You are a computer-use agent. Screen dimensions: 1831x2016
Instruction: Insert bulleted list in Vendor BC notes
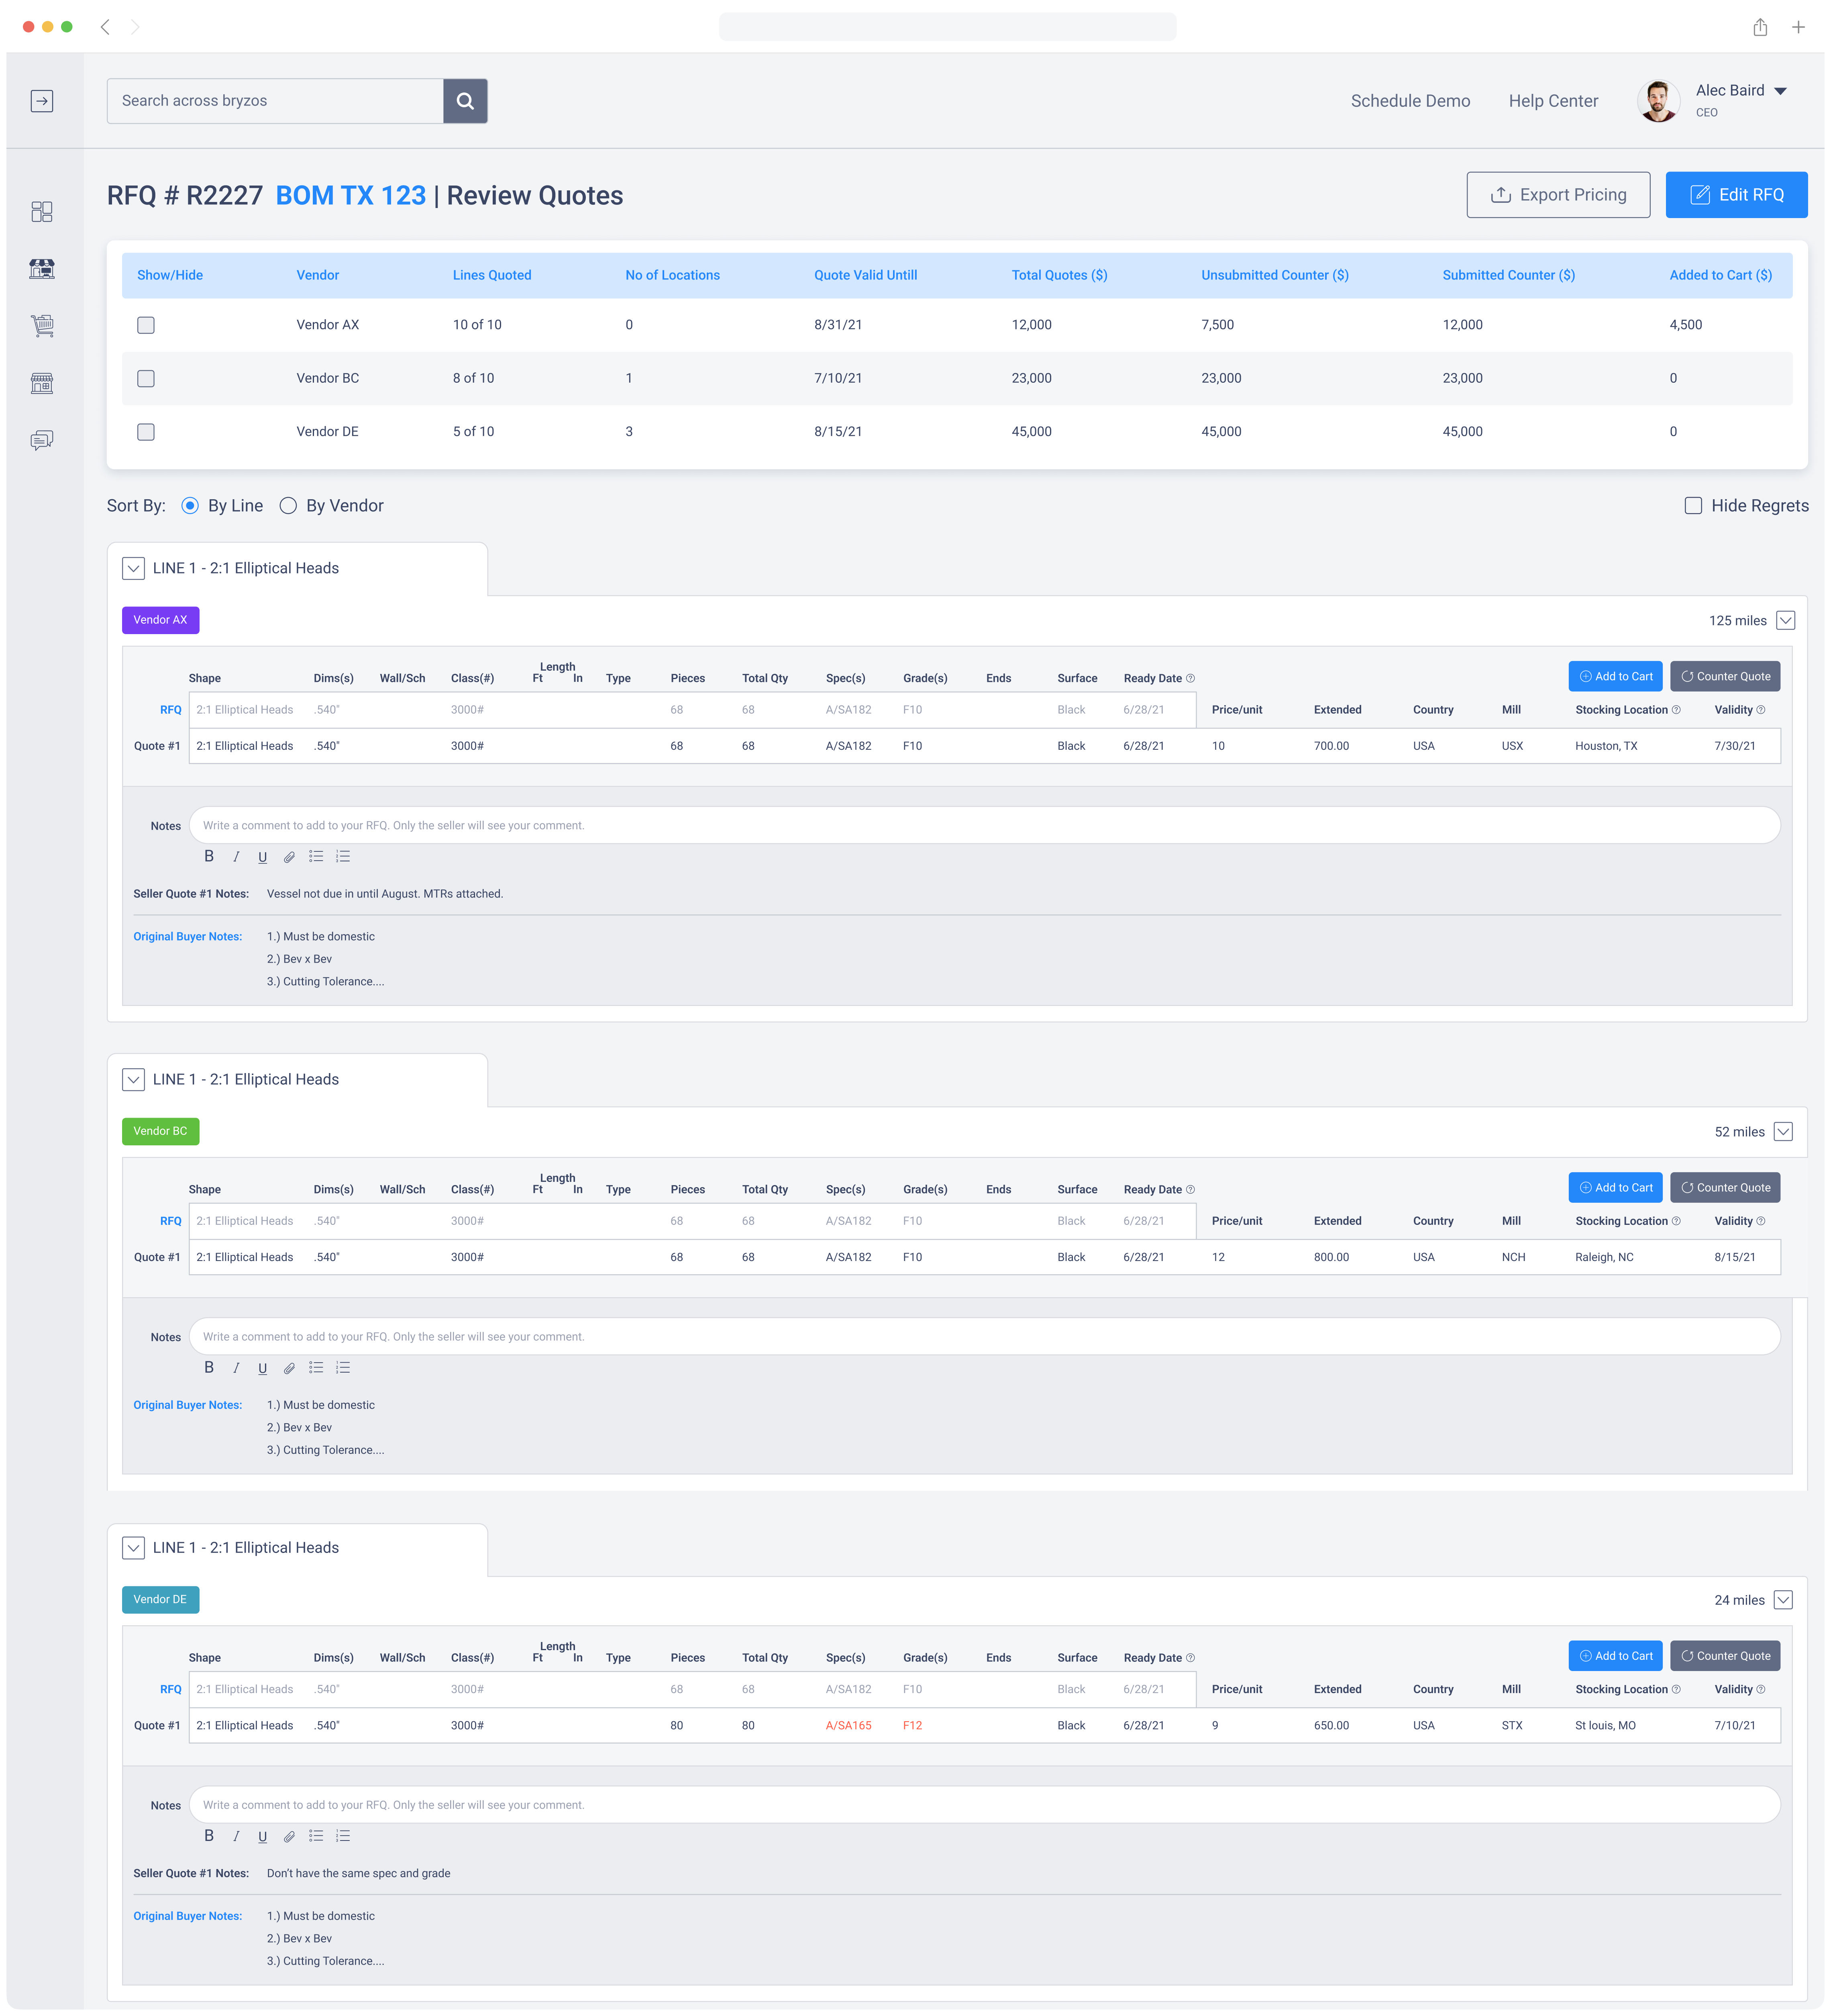click(x=316, y=1367)
